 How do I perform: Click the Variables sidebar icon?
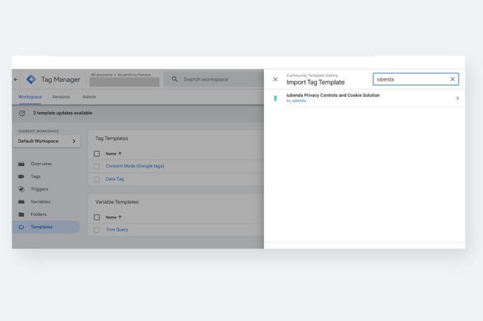21,202
